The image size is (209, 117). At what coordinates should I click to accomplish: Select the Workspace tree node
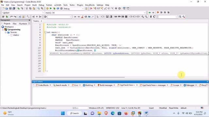pyautogui.click(x=9, y=27)
